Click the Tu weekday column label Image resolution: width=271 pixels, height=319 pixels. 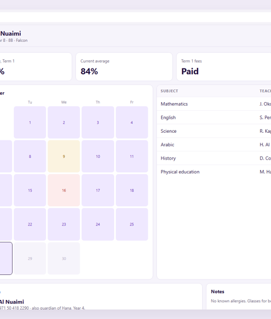click(x=30, y=102)
